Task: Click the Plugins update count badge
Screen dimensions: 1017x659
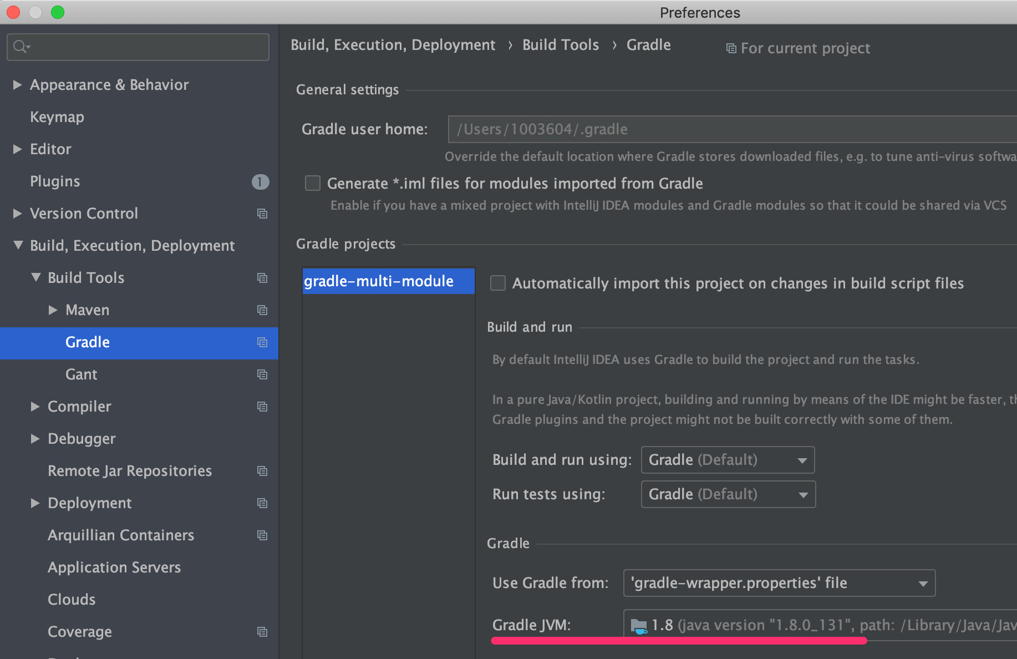Action: tap(260, 181)
